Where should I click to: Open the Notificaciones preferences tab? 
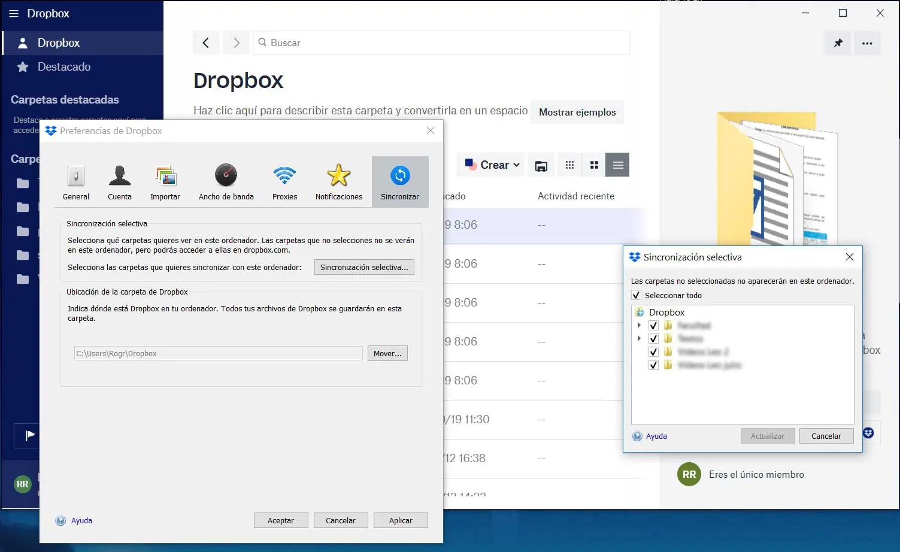tap(339, 182)
